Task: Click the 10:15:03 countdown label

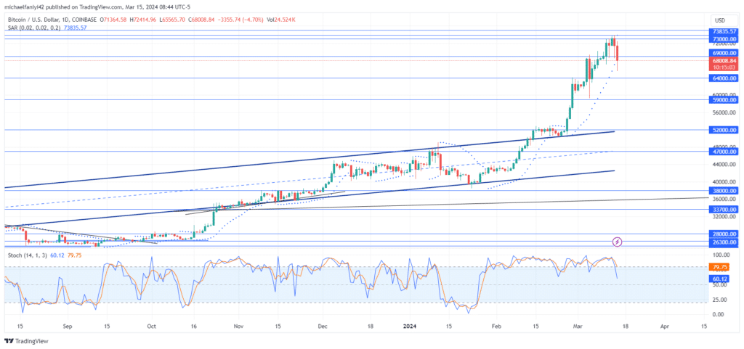Action: coord(724,67)
